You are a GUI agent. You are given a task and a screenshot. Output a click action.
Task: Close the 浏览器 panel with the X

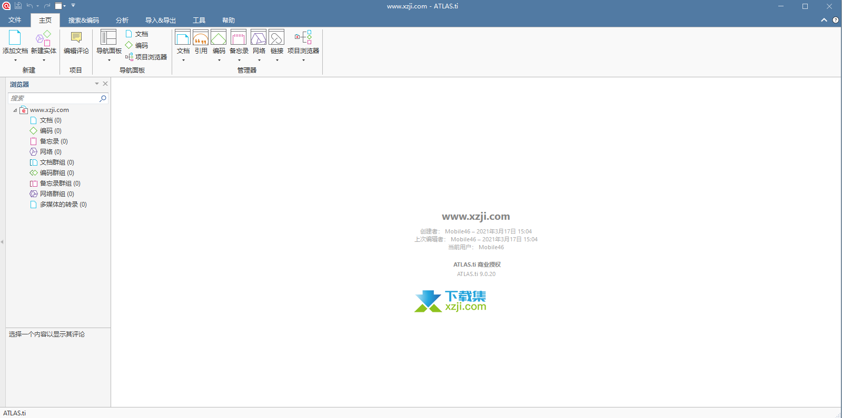(x=105, y=84)
